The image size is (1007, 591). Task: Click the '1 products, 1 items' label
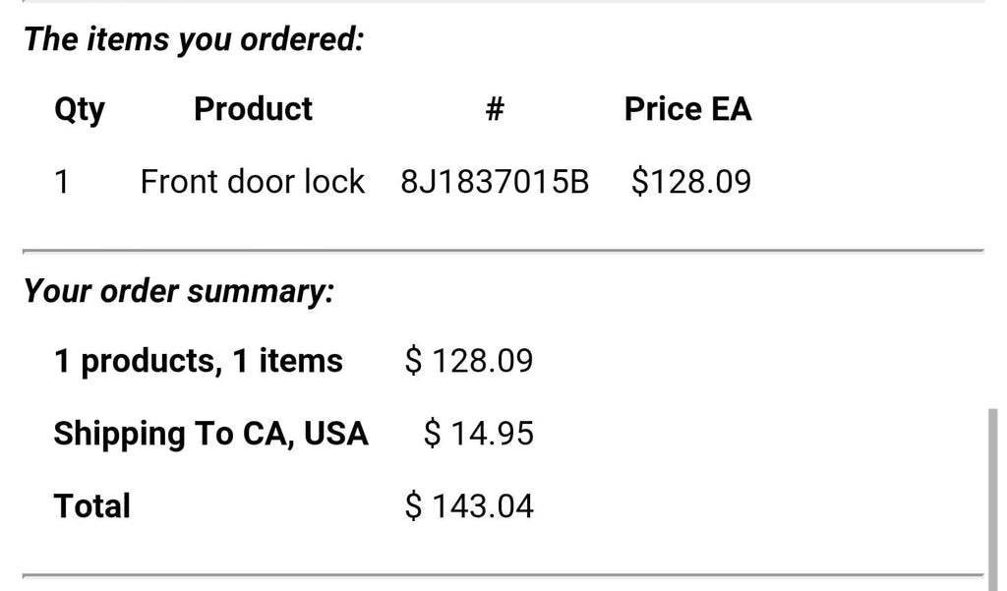pos(199,361)
